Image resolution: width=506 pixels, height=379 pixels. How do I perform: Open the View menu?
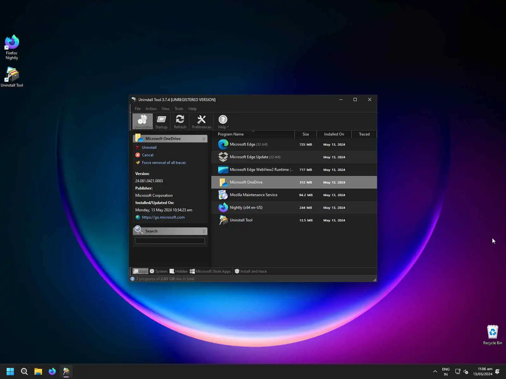[x=165, y=109]
